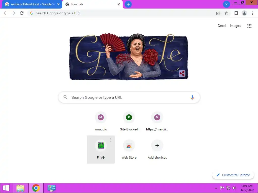Screen dimensions: 258x193
Task: Open the Images link
Action: (x=235, y=26)
